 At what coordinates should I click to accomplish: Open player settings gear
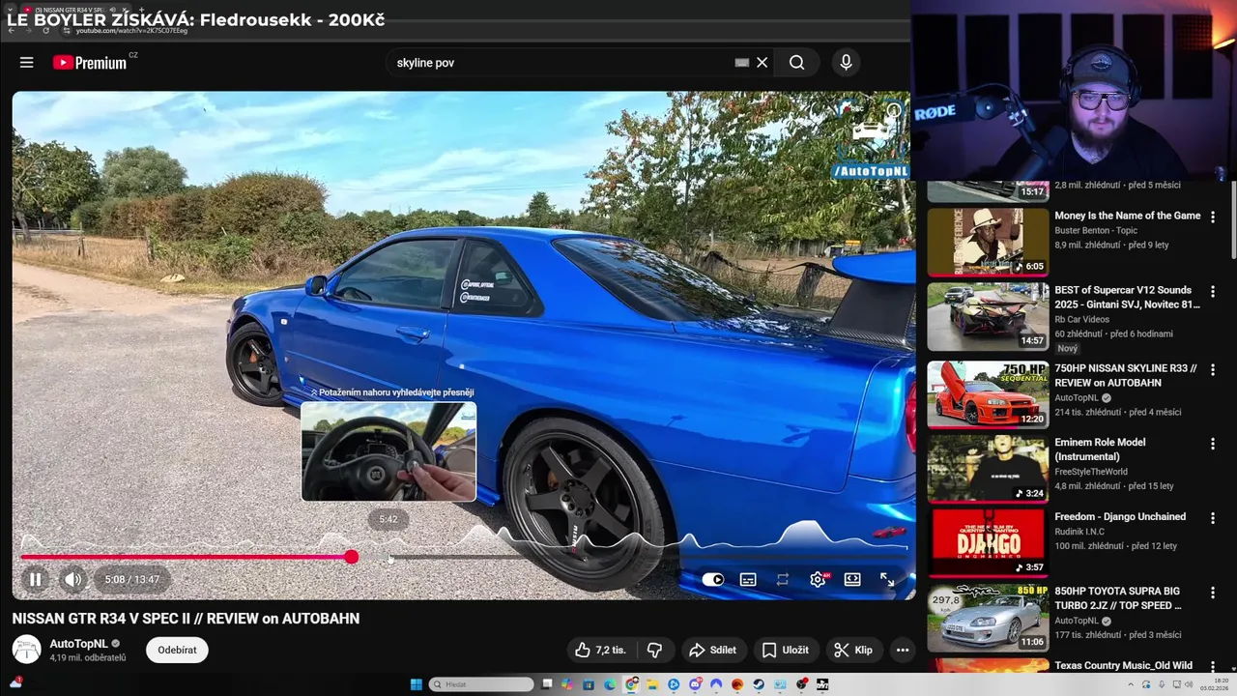818,579
